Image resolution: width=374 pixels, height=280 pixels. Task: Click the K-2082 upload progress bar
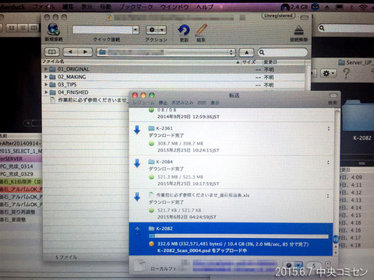(x=238, y=236)
